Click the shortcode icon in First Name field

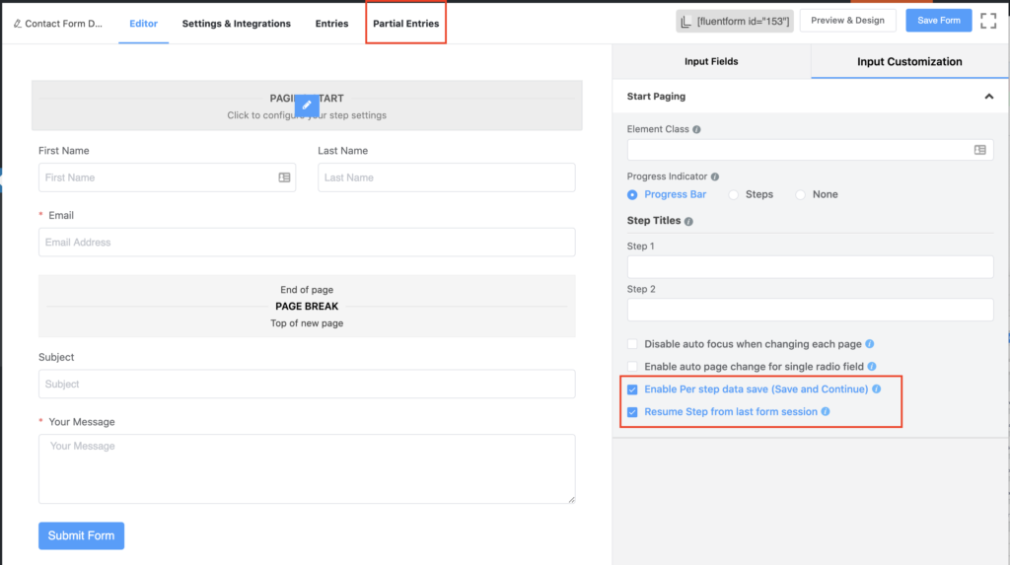284,177
